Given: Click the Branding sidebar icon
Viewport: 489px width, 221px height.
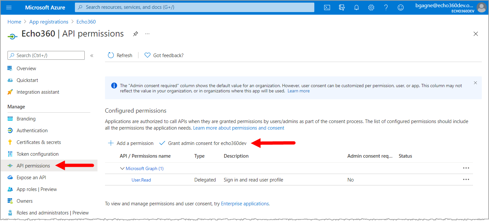Looking at the screenshot, I should point(10,118).
